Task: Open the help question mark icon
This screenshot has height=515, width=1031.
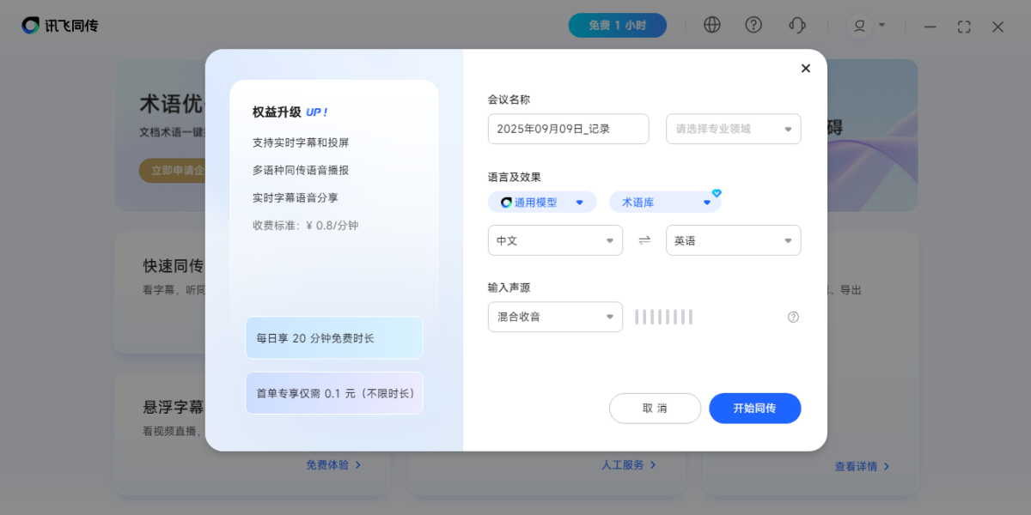Action: pyautogui.click(x=753, y=25)
